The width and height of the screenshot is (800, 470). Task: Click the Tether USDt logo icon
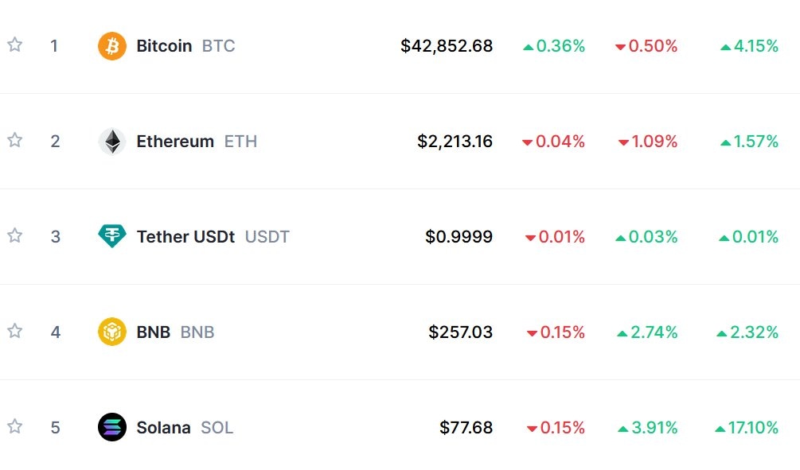click(x=111, y=236)
